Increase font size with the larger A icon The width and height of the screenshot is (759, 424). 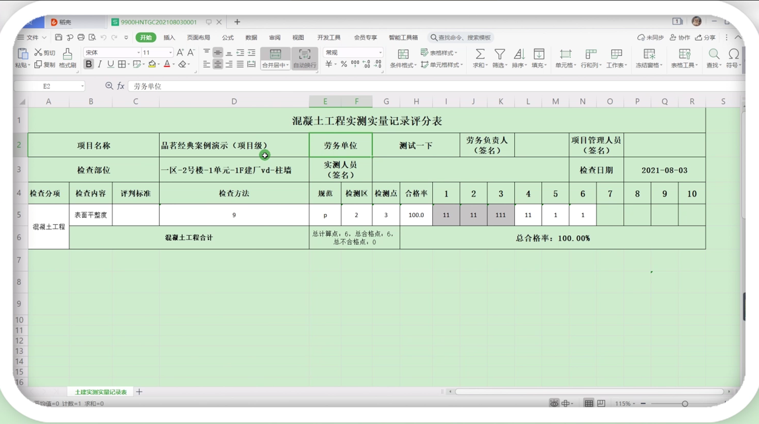[180, 52]
